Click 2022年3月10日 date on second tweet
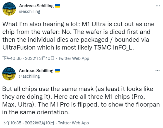 39,123
